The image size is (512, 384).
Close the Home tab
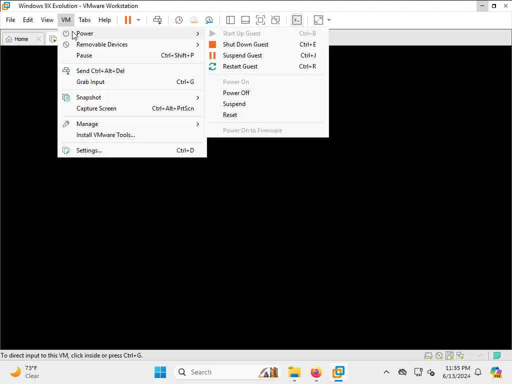point(38,39)
